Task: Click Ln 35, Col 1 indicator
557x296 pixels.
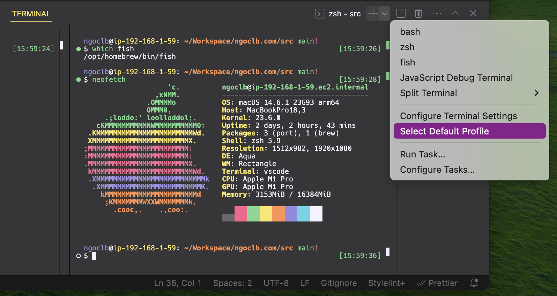Action: click(178, 283)
